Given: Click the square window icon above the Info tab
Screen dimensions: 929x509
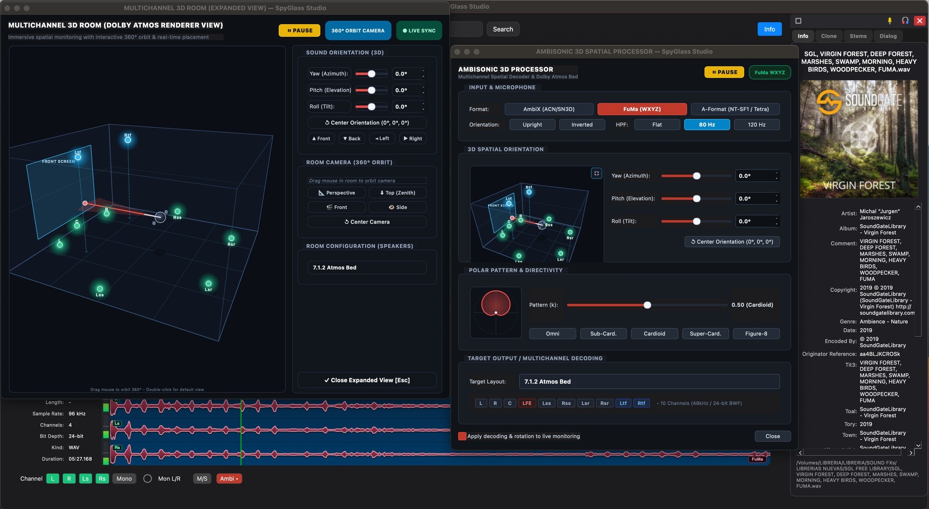Looking at the screenshot, I should point(798,21).
